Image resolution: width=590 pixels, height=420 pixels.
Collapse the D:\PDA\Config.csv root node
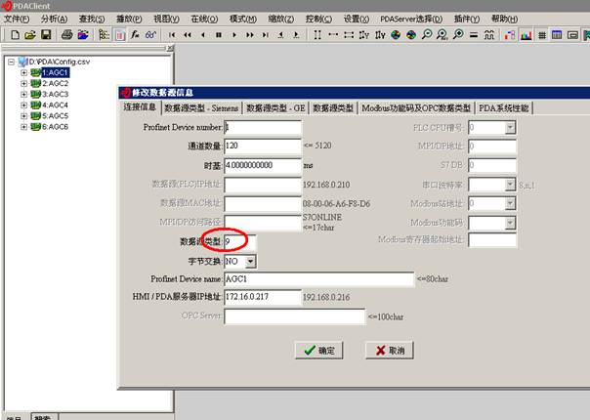coord(11,62)
